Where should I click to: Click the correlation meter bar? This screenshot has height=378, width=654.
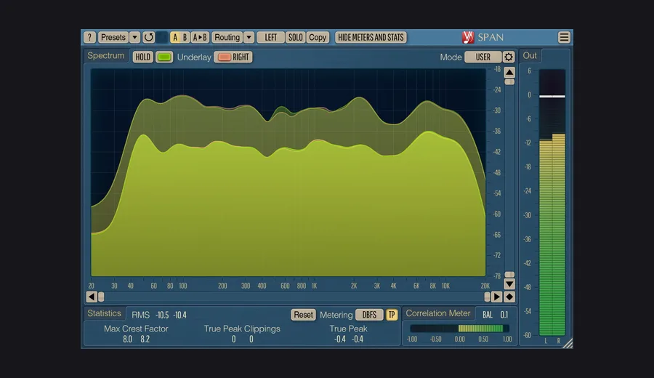[x=459, y=329]
